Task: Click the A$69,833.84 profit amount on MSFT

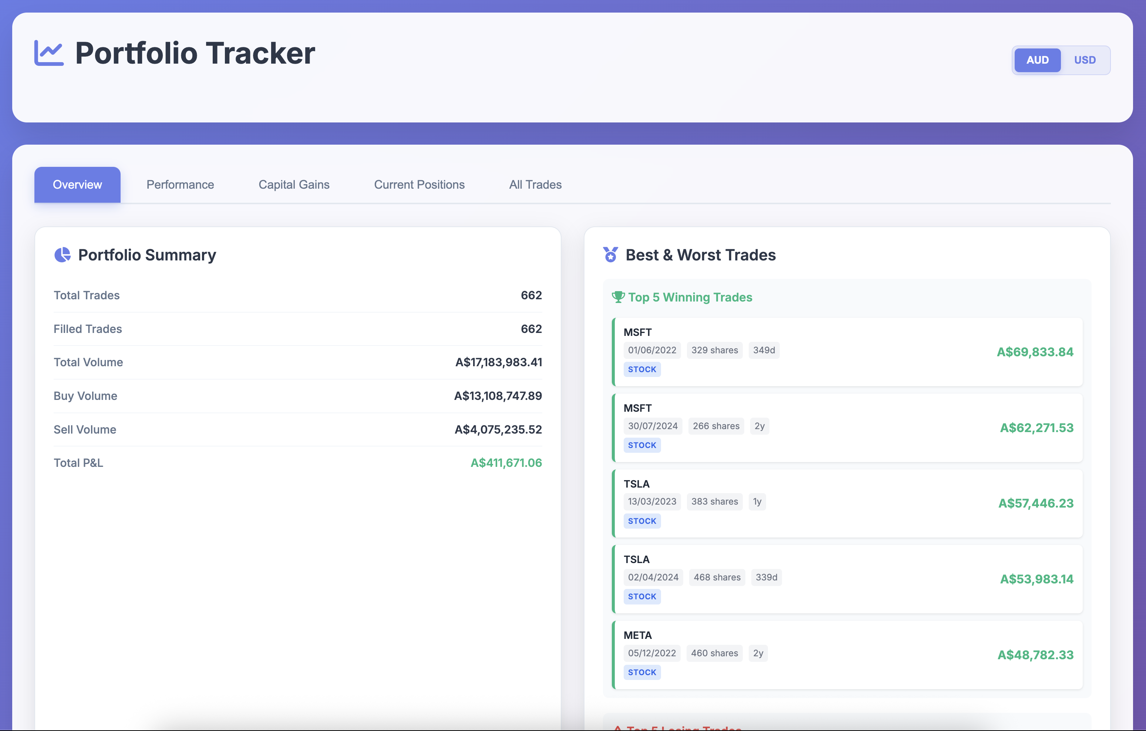Action: tap(1035, 352)
